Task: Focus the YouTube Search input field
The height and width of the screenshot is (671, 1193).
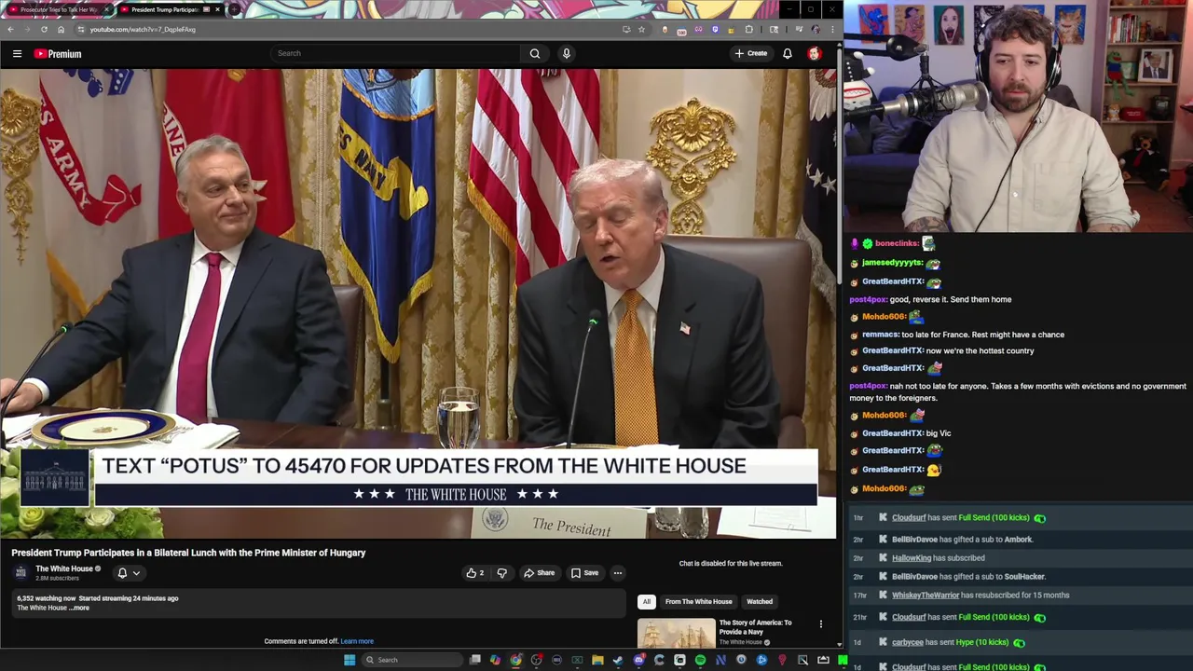Action: (x=396, y=53)
